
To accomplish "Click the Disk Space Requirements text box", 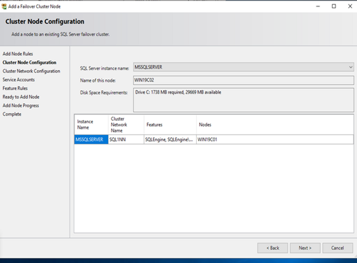I will (x=244, y=100).
